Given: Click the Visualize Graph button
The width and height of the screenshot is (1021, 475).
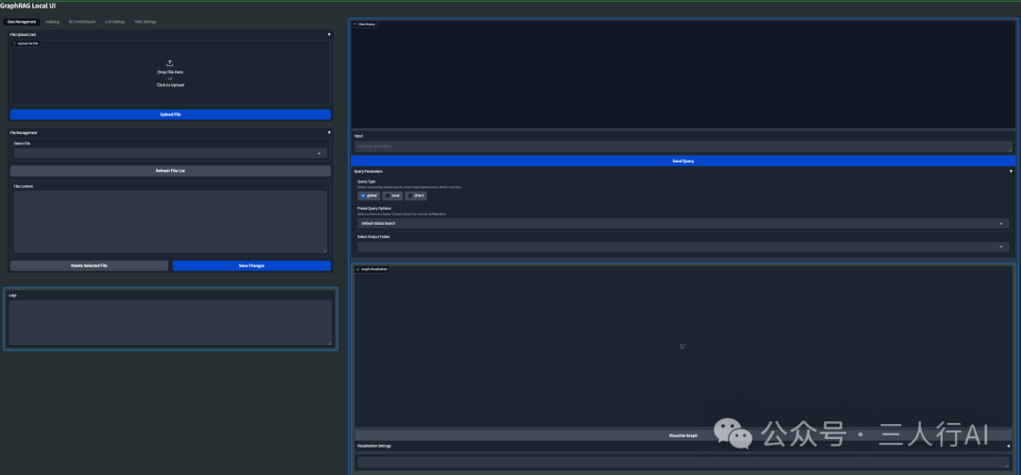Looking at the screenshot, I should [684, 434].
